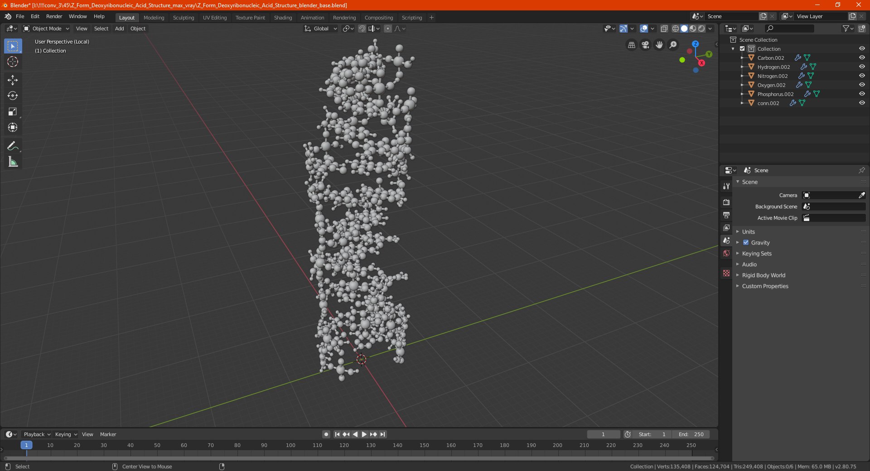Image resolution: width=870 pixels, height=471 pixels.
Task: Switch to Shading workspace tab
Action: pos(283,18)
